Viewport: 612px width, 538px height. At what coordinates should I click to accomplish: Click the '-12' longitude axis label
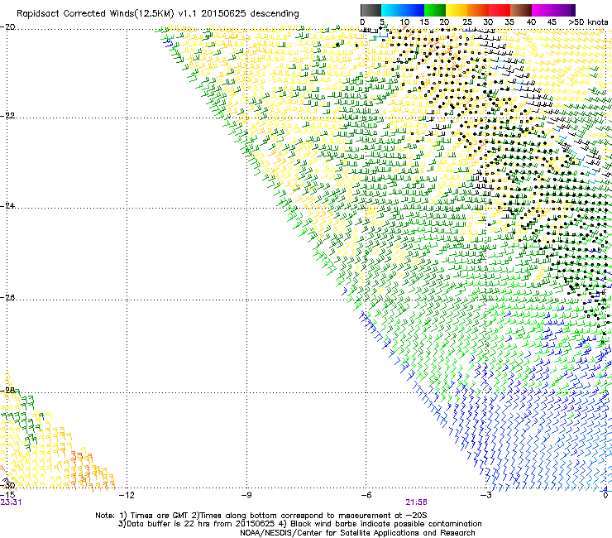coord(127,495)
